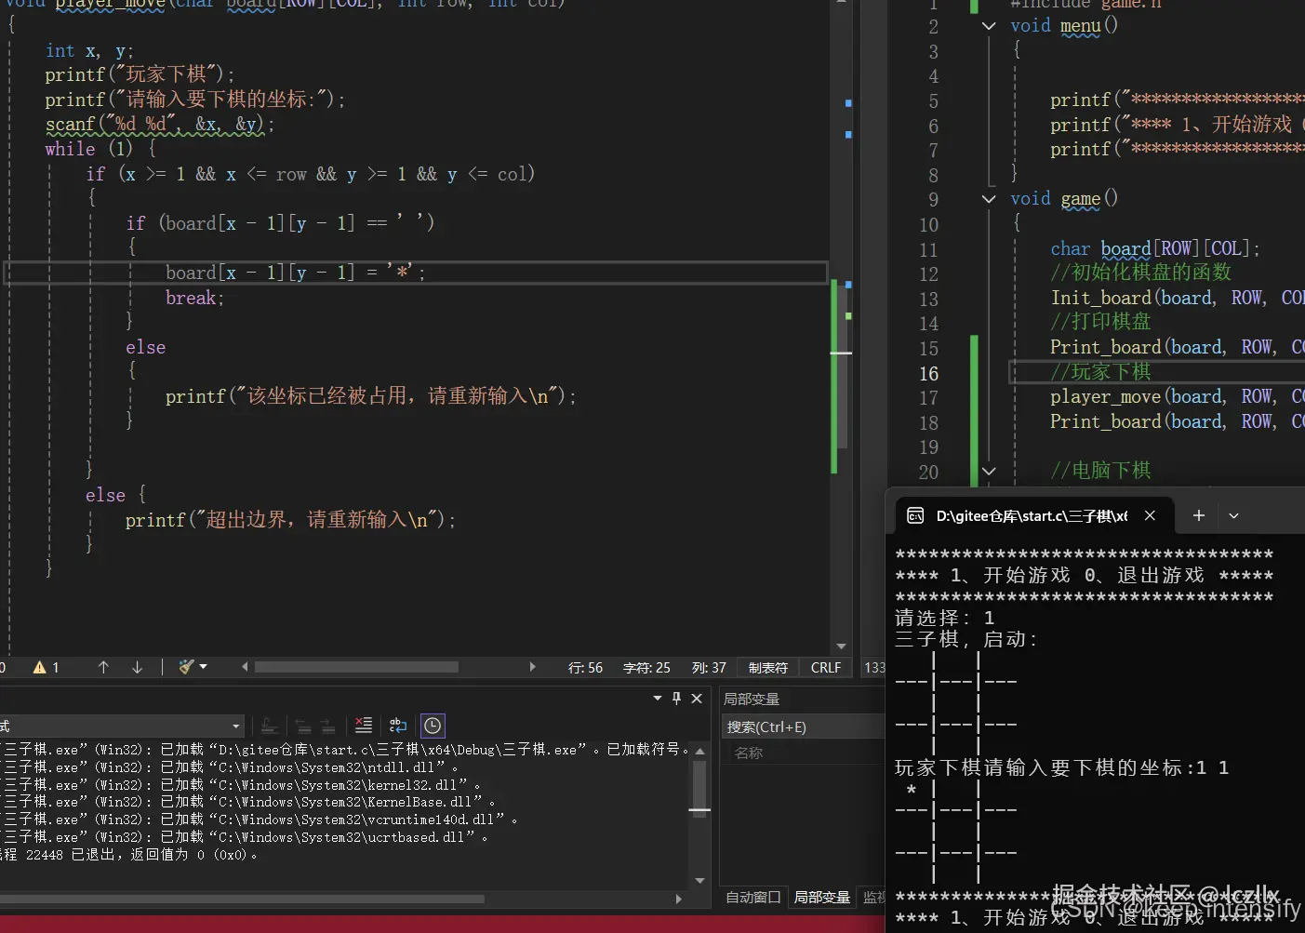Image resolution: width=1305 pixels, height=933 pixels.
Task: Toggle word wrap in the output pane
Action: (398, 726)
